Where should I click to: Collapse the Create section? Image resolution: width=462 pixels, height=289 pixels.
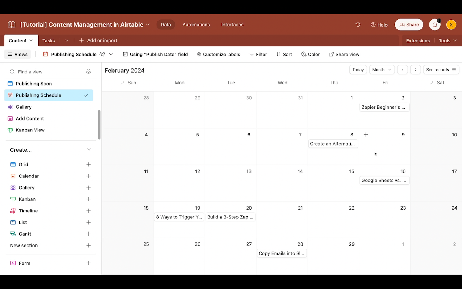click(x=89, y=149)
